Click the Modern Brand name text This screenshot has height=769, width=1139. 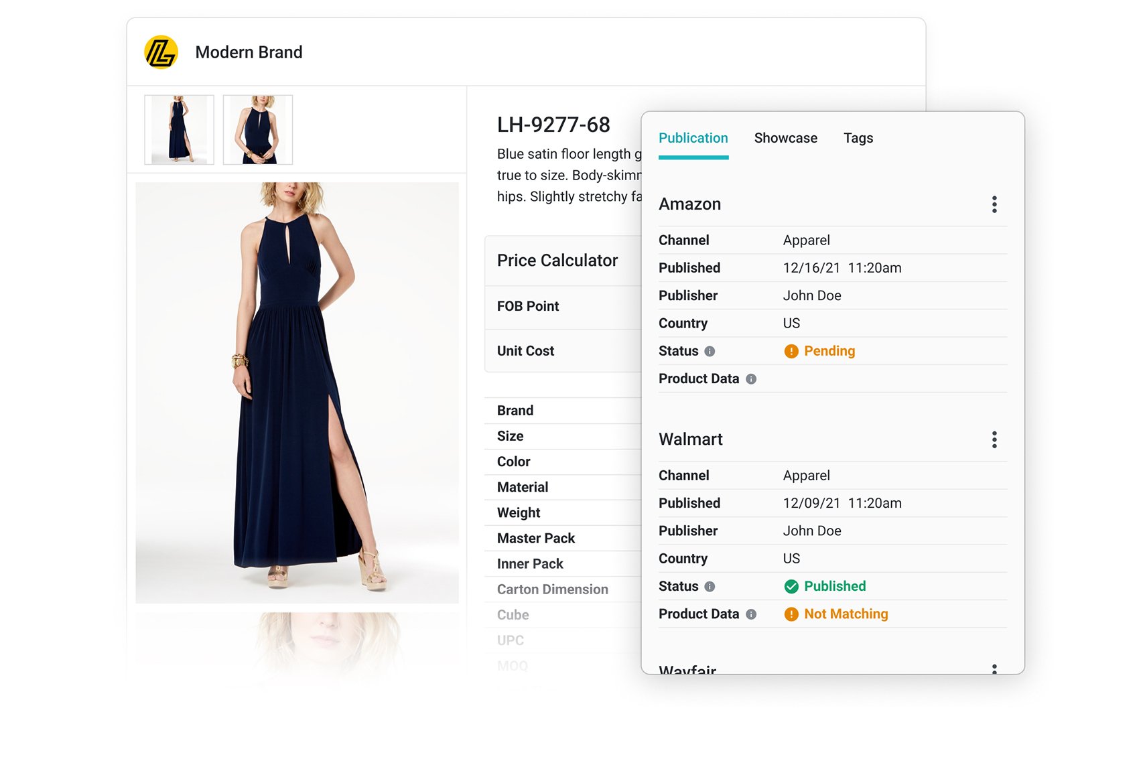pyautogui.click(x=249, y=52)
